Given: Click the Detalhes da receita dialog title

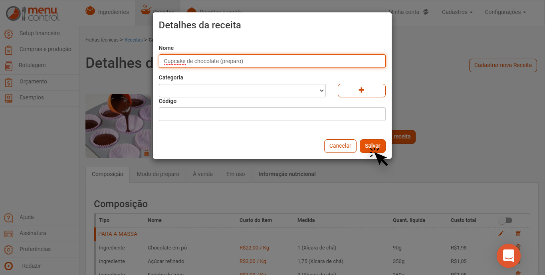Looking at the screenshot, I should tap(200, 25).
